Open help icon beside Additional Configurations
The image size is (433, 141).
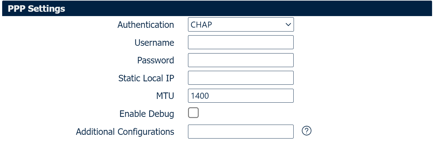pos(306,131)
